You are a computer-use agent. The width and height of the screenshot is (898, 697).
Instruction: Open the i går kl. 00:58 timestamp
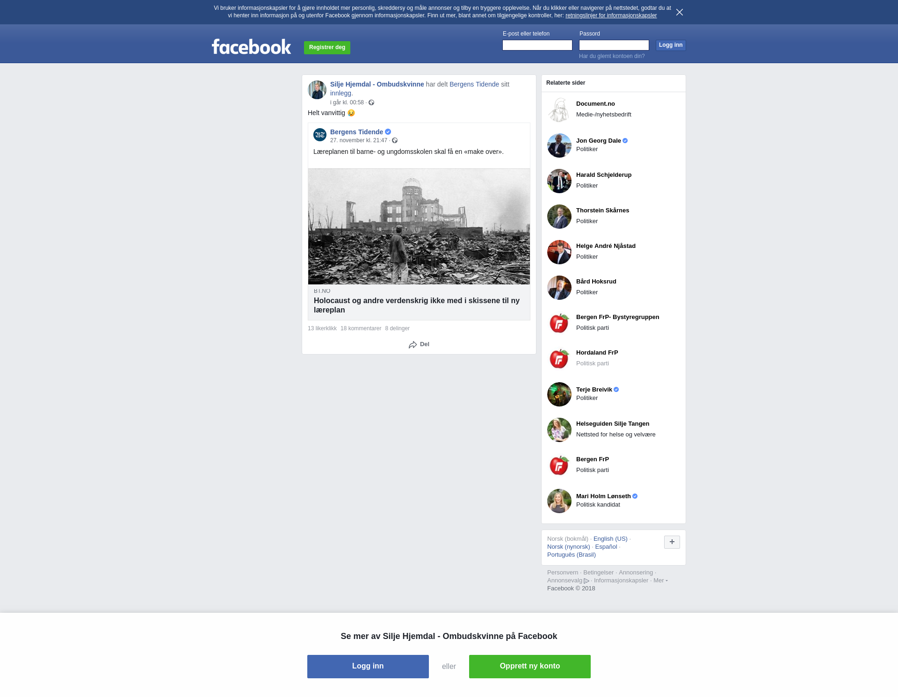[347, 102]
